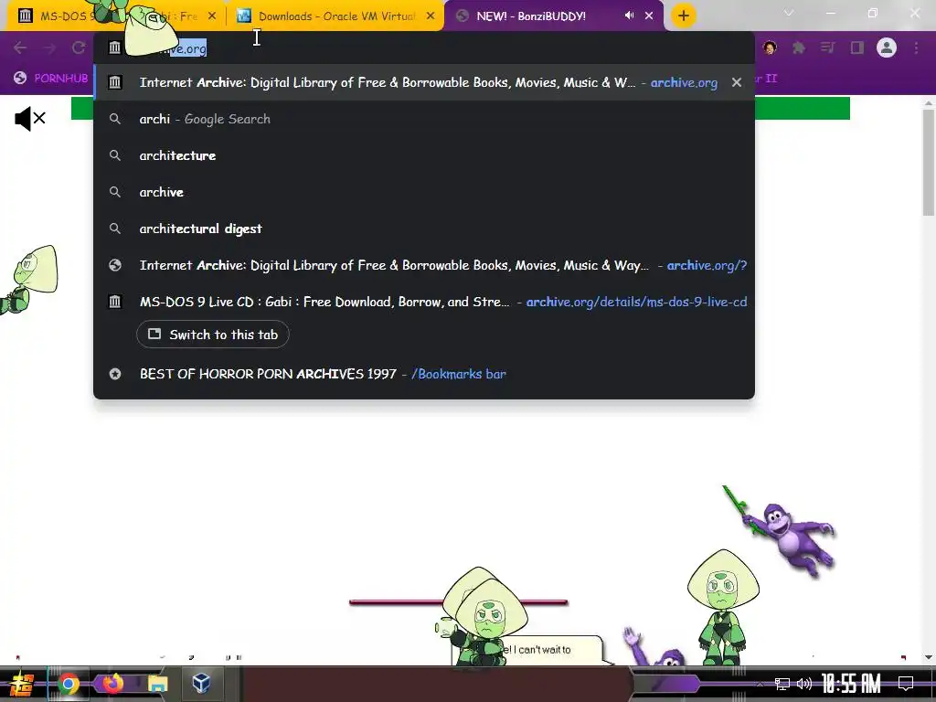The image size is (936, 702).
Task: Open the tab search chevron
Action: (789, 13)
